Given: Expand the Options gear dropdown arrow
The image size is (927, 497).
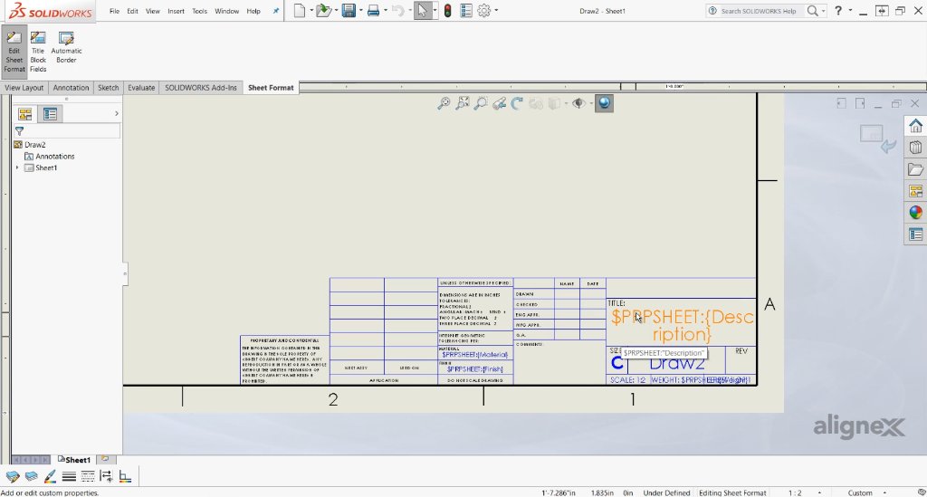Looking at the screenshot, I should click(496, 11).
